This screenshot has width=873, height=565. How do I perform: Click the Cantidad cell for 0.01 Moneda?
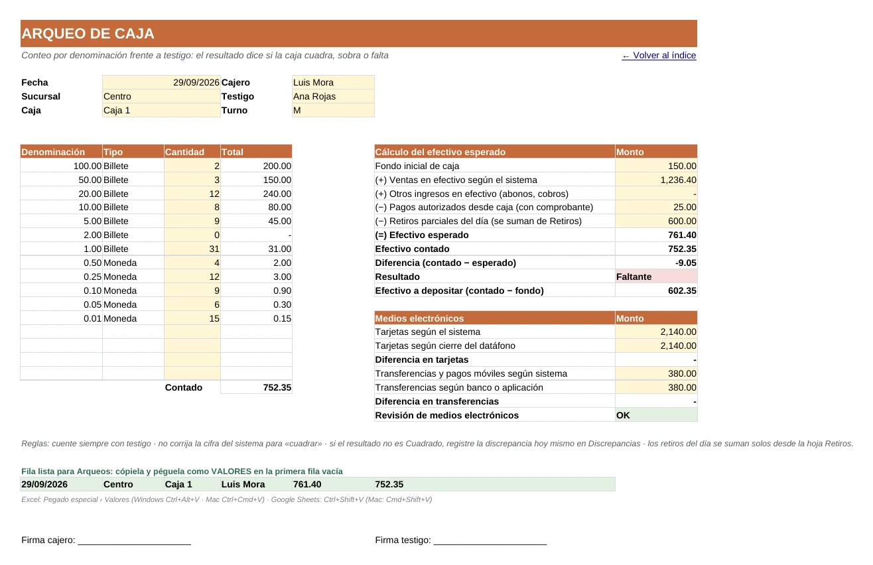point(192,318)
